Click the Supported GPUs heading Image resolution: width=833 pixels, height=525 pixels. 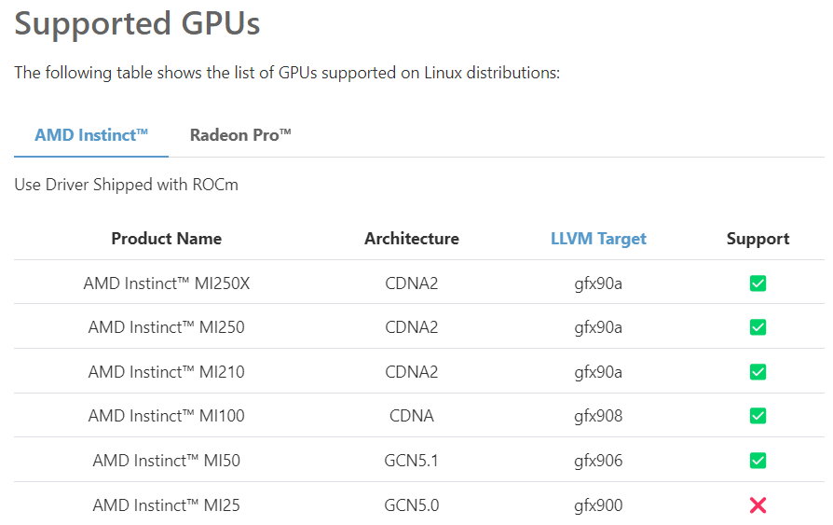pos(137,23)
